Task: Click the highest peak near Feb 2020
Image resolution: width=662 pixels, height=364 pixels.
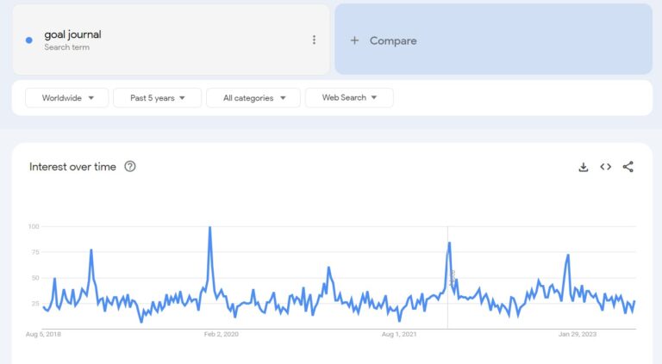Action: (x=209, y=228)
